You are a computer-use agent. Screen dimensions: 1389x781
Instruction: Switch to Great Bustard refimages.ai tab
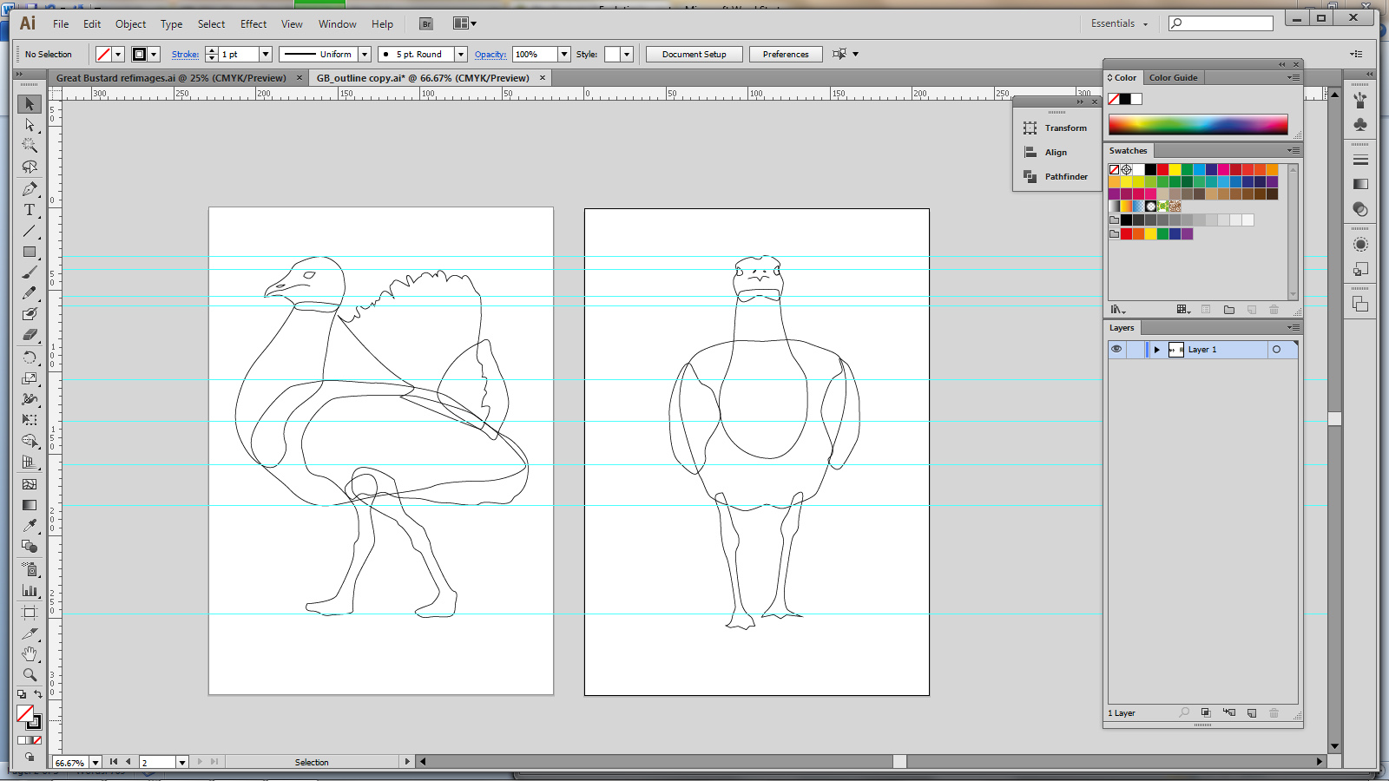tap(171, 78)
